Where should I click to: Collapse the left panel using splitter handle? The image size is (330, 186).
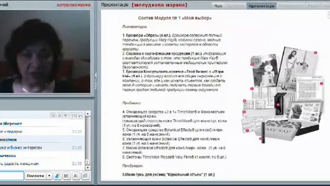[x=96, y=81]
